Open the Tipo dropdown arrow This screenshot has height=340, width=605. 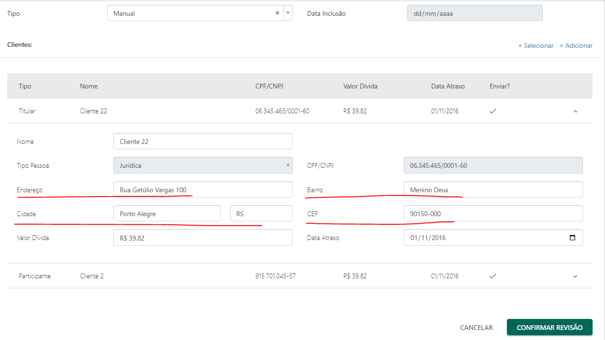pyautogui.click(x=288, y=13)
